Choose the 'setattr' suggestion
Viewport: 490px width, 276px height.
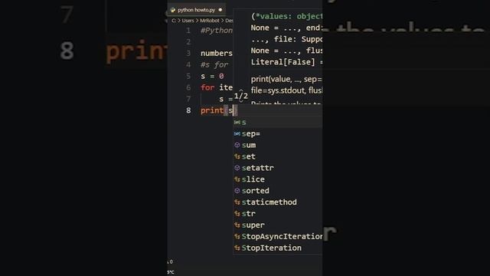(278, 168)
